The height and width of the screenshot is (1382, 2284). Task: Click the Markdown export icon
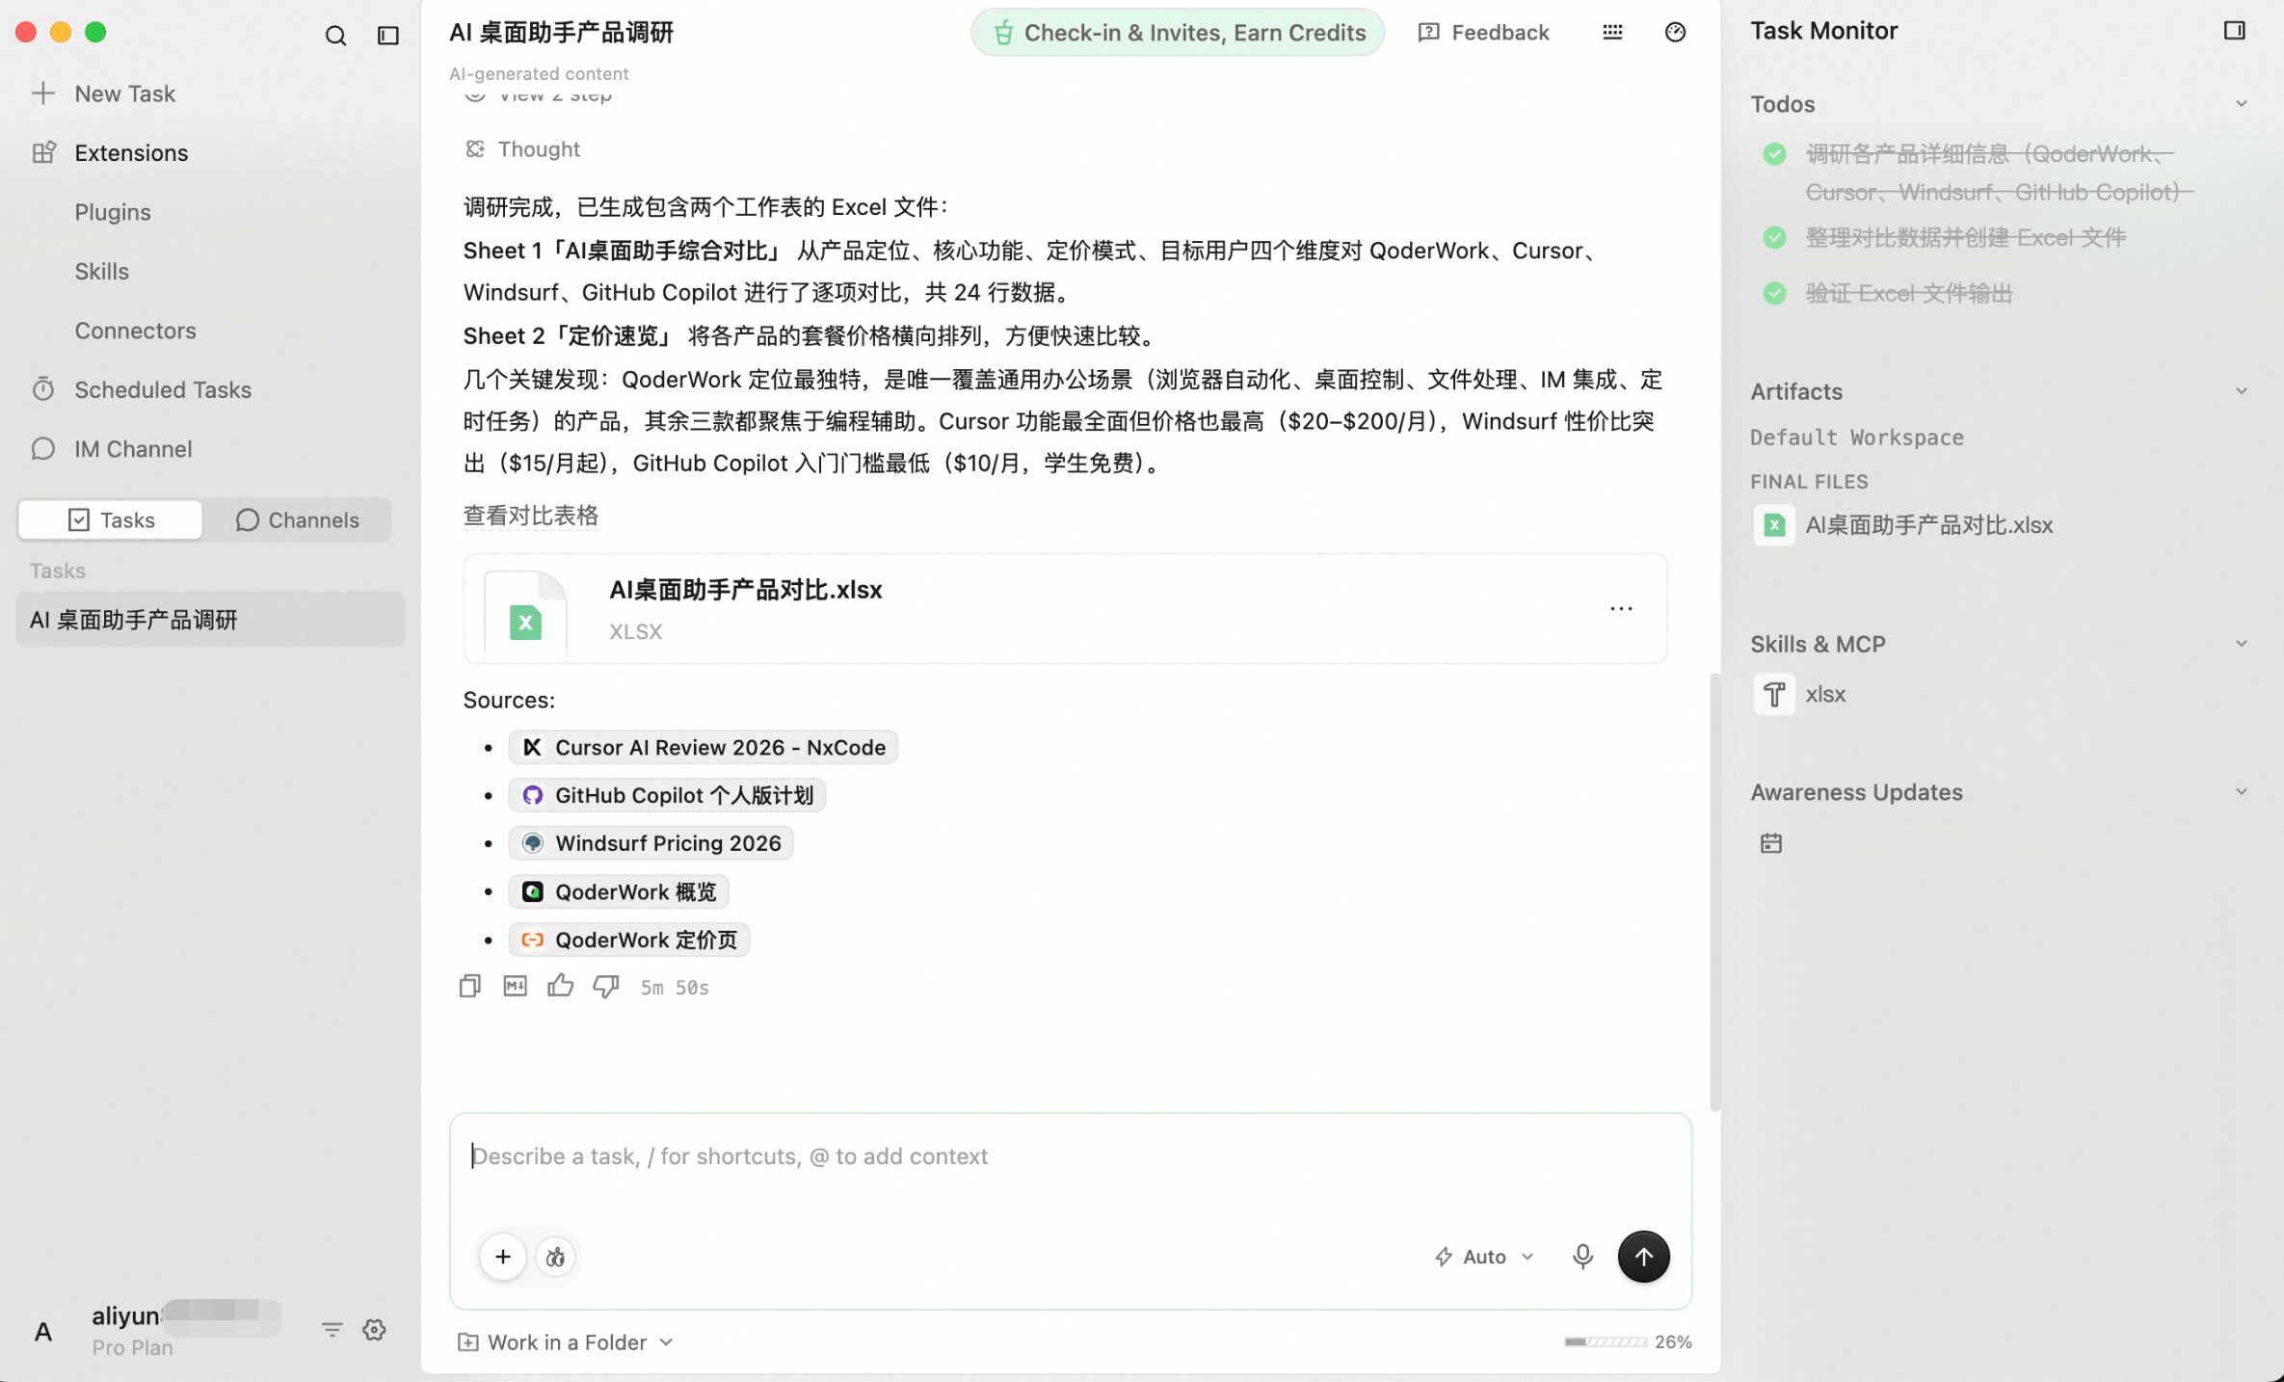[516, 985]
